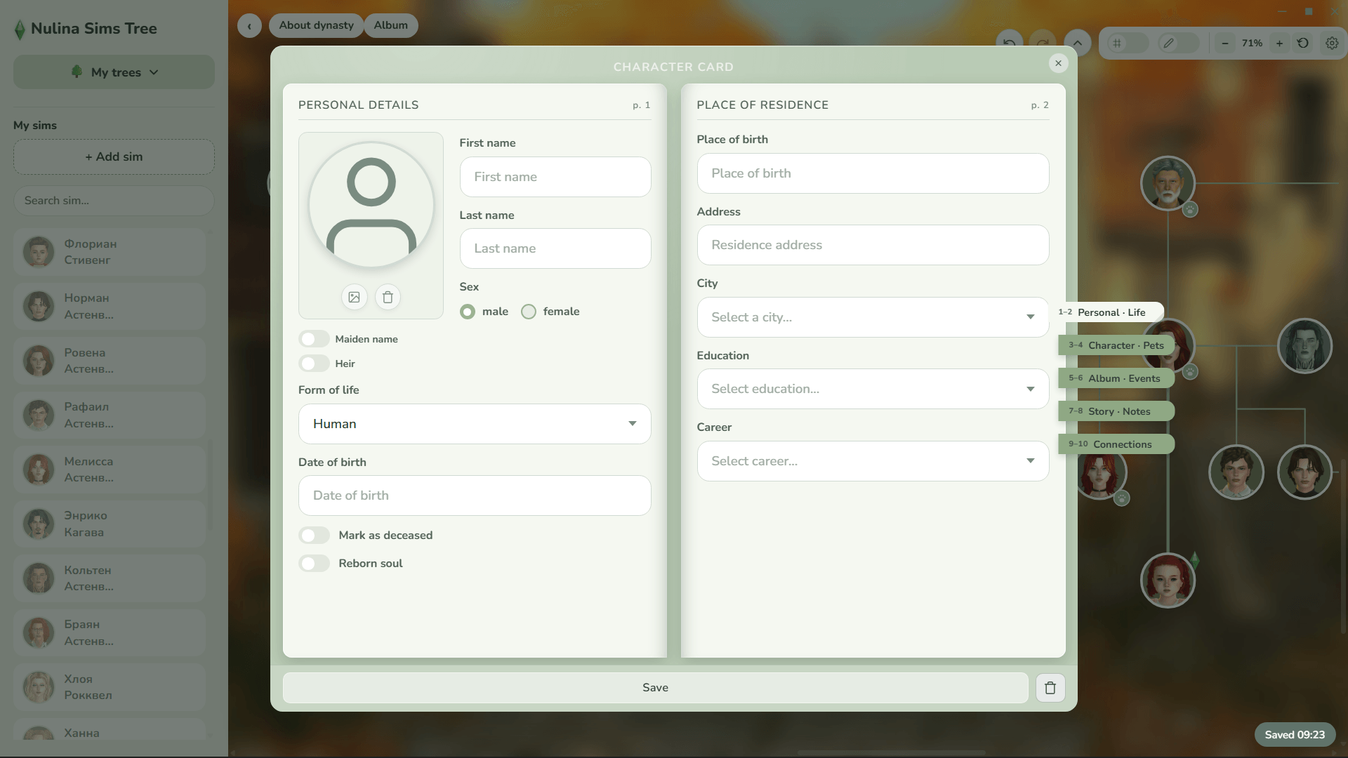Upload a portrait image for the character
Image resolution: width=1348 pixels, height=758 pixels.
(x=354, y=297)
